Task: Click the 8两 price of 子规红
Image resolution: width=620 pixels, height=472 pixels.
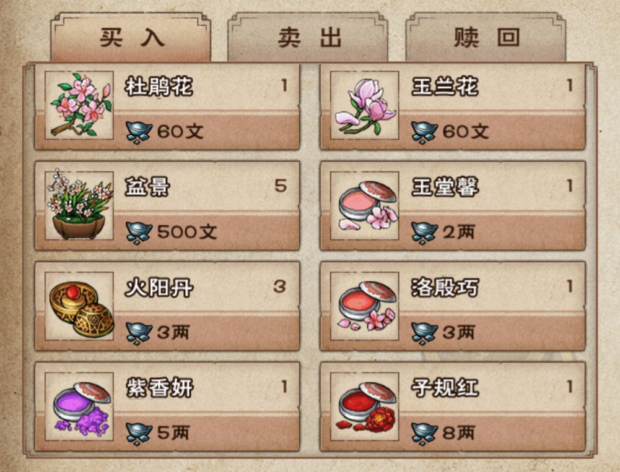Action: [x=459, y=433]
